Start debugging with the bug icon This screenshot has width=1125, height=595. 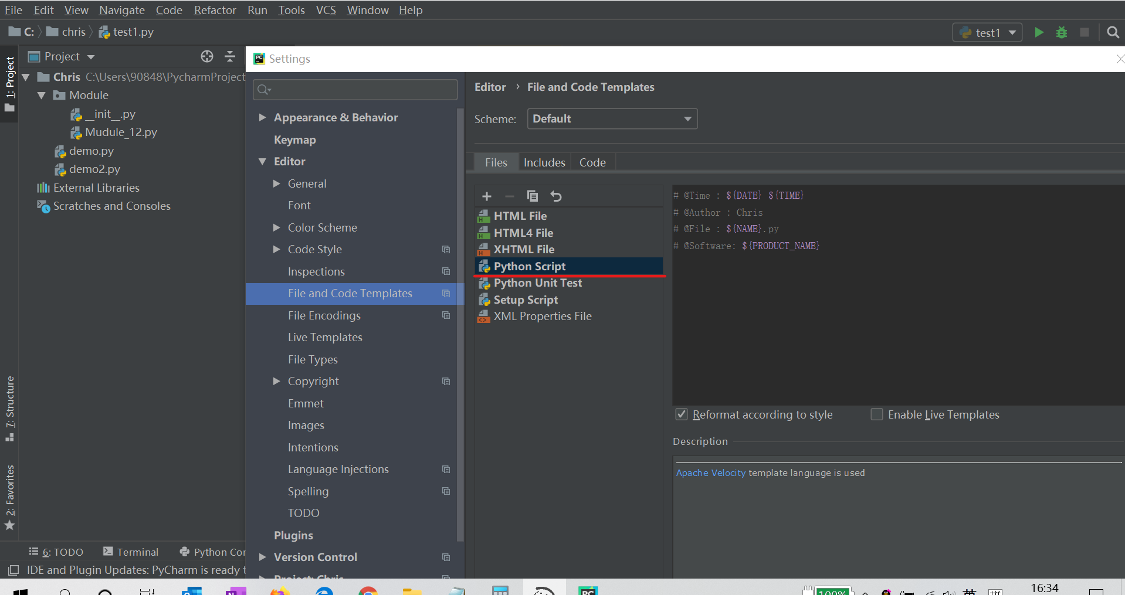coord(1062,32)
